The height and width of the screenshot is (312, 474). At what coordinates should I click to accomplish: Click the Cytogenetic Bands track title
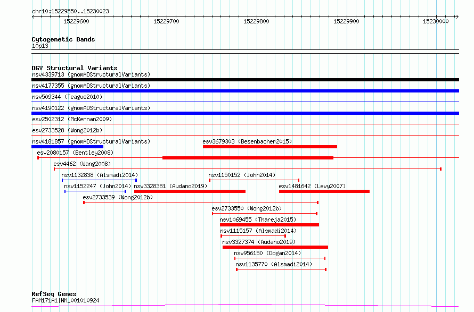63,39
